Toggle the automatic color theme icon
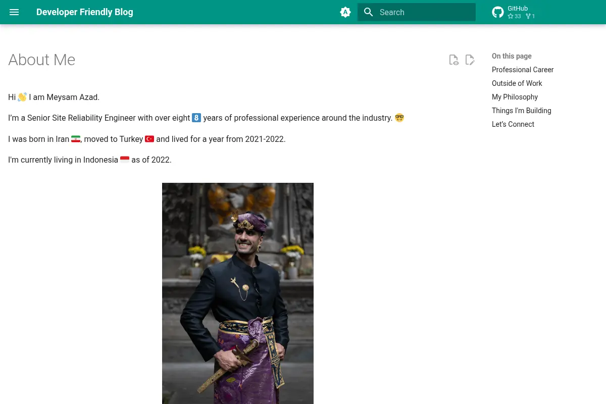Viewport: 606px width, 404px height. pyautogui.click(x=345, y=12)
